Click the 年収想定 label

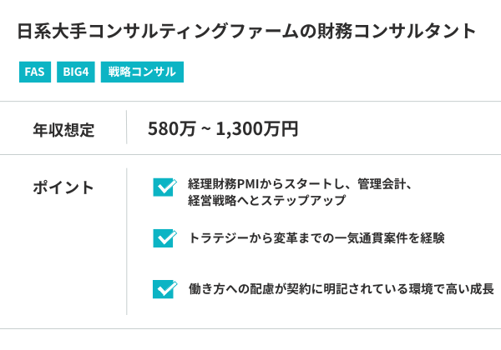pyautogui.click(x=63, y=129)
